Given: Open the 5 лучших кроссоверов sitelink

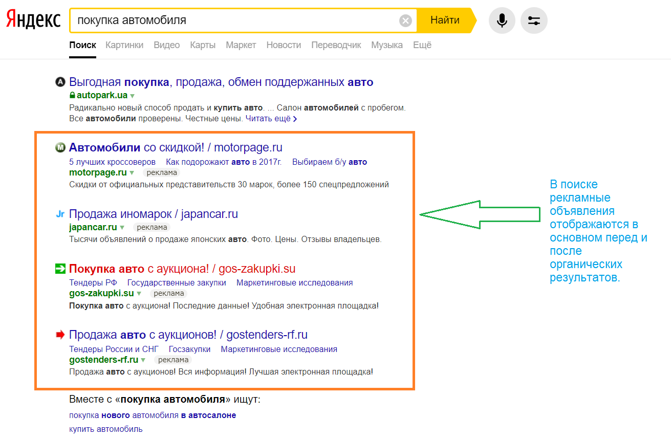Looking at the screenshot, I should 112,162.
